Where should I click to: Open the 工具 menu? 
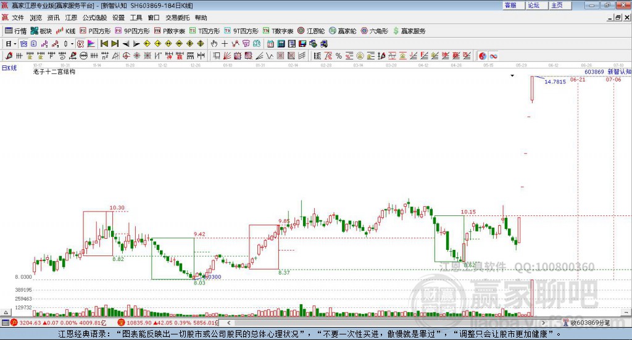pos(136,18)
